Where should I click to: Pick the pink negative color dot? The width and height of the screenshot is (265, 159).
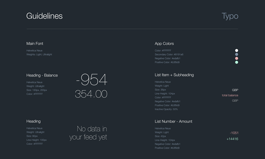point(237,58)
